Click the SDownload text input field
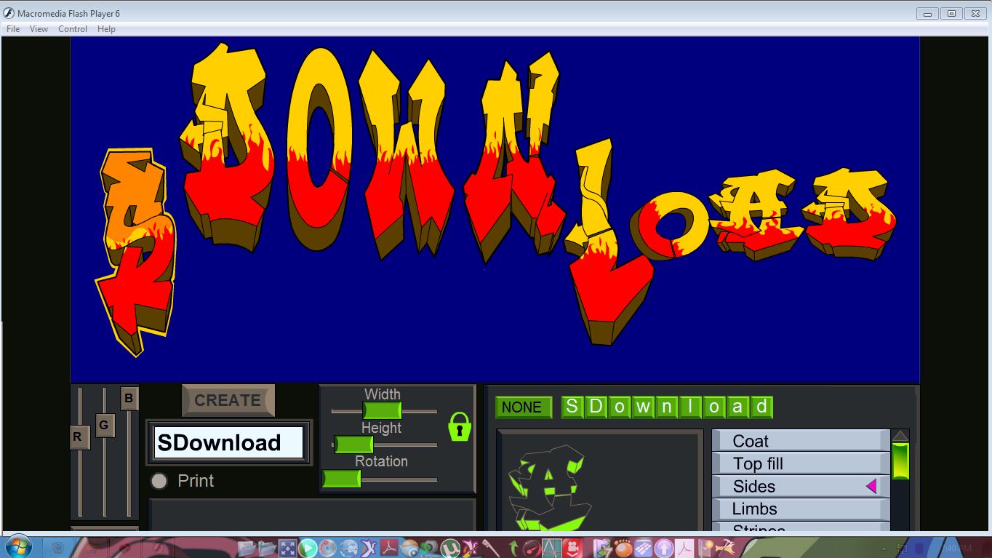Screen dimensions: 992x558 click(228, 442)
